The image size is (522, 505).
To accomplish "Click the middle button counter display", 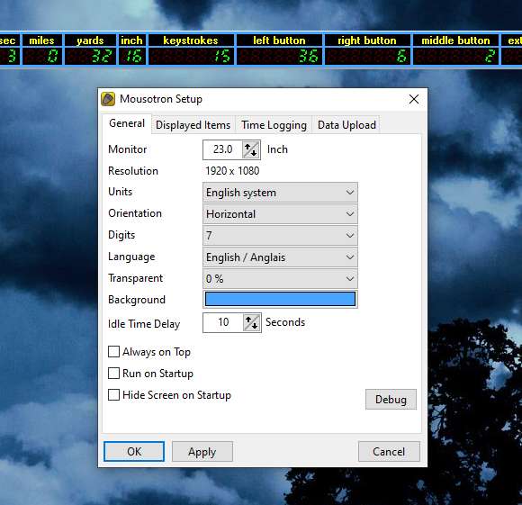I will point(455,56).
